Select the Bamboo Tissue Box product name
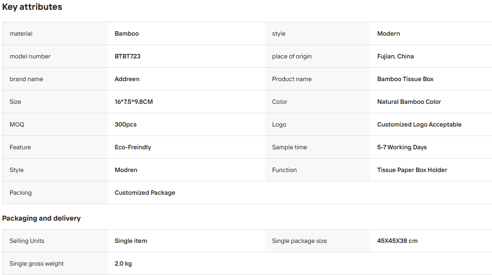 [405, 79]
